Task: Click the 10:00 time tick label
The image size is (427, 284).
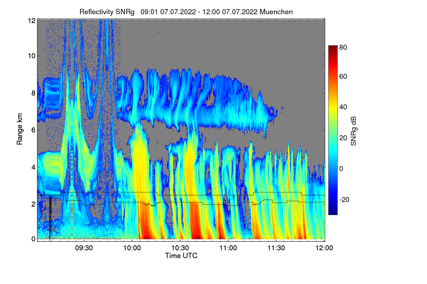Action: pos(132,248)
